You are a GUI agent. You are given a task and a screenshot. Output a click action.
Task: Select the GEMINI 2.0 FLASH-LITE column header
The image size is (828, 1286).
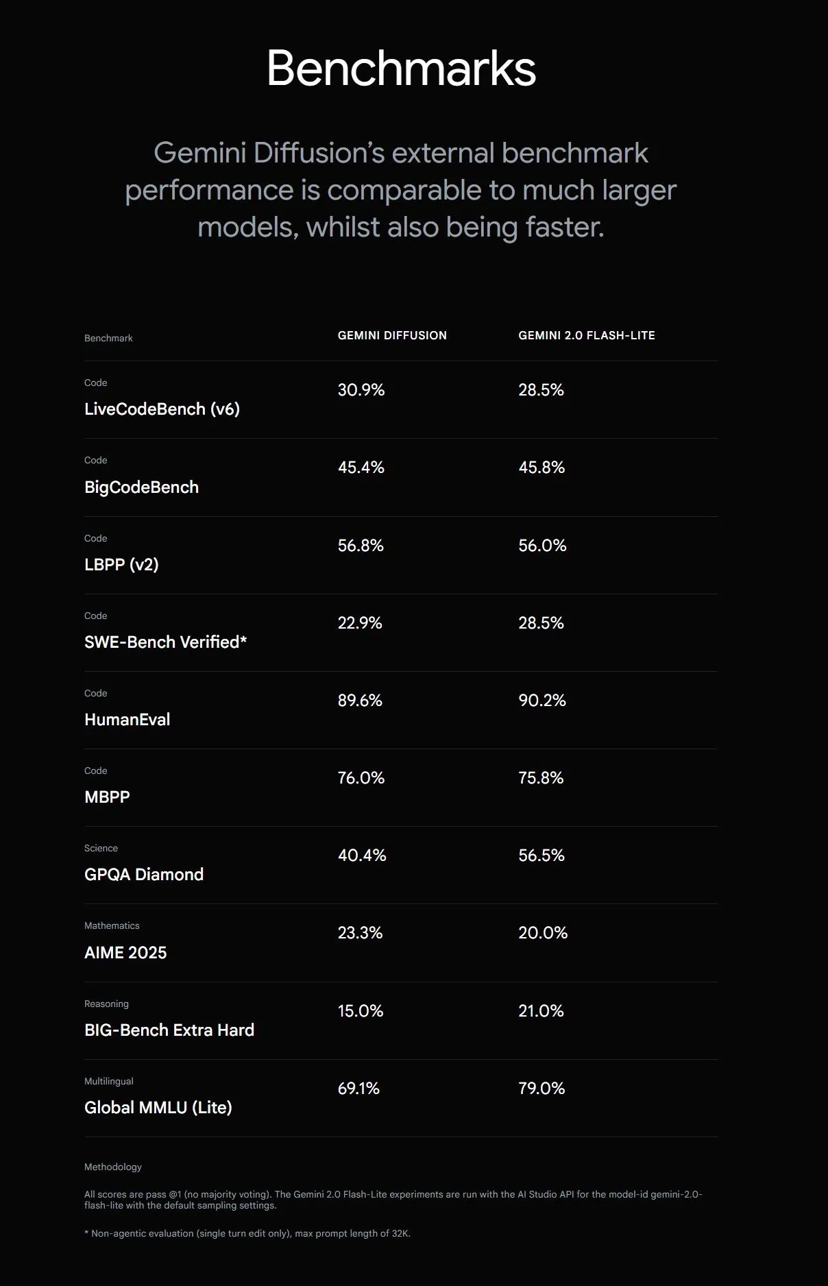click(x=587, y=335)
